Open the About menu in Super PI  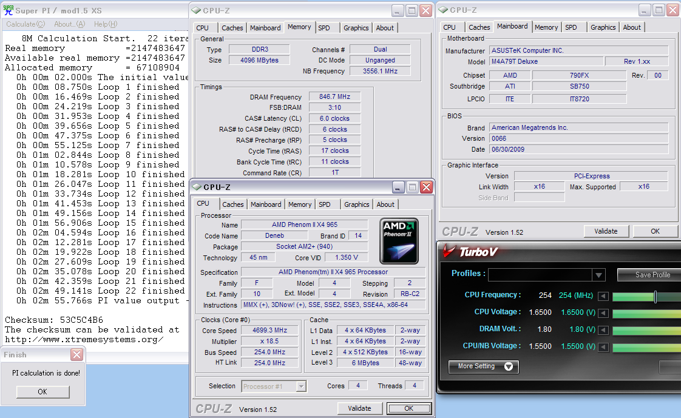pos(69,24)
